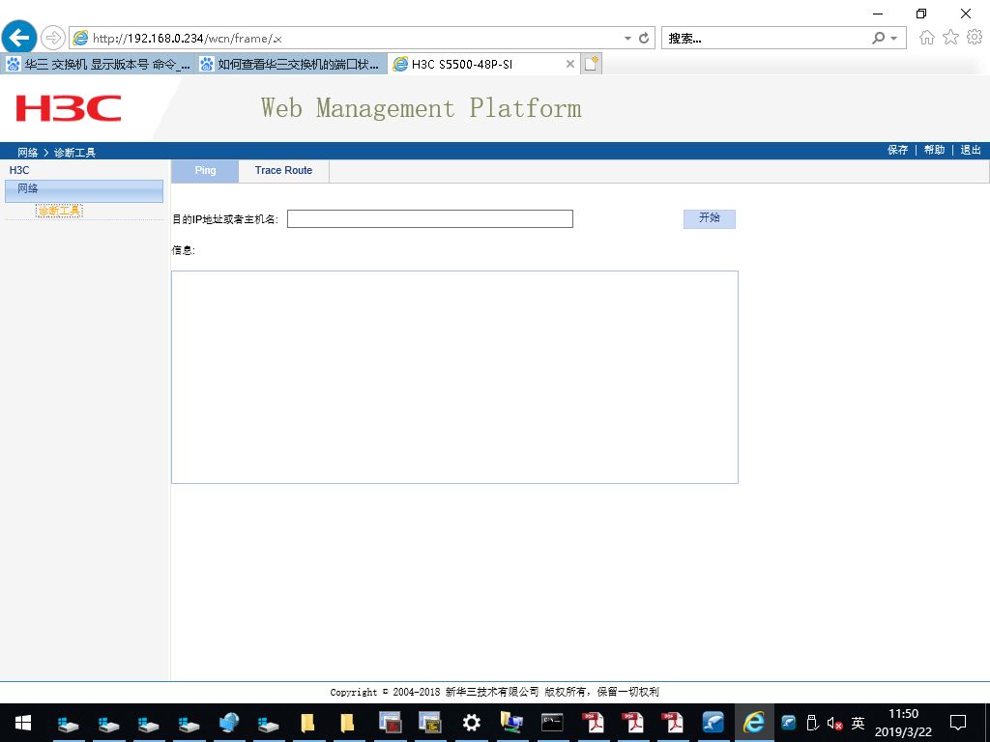Image resolution: width=990 pixels, height=742 pixels.
Task: Open the Favorites star icon
Action: [950, 38]
